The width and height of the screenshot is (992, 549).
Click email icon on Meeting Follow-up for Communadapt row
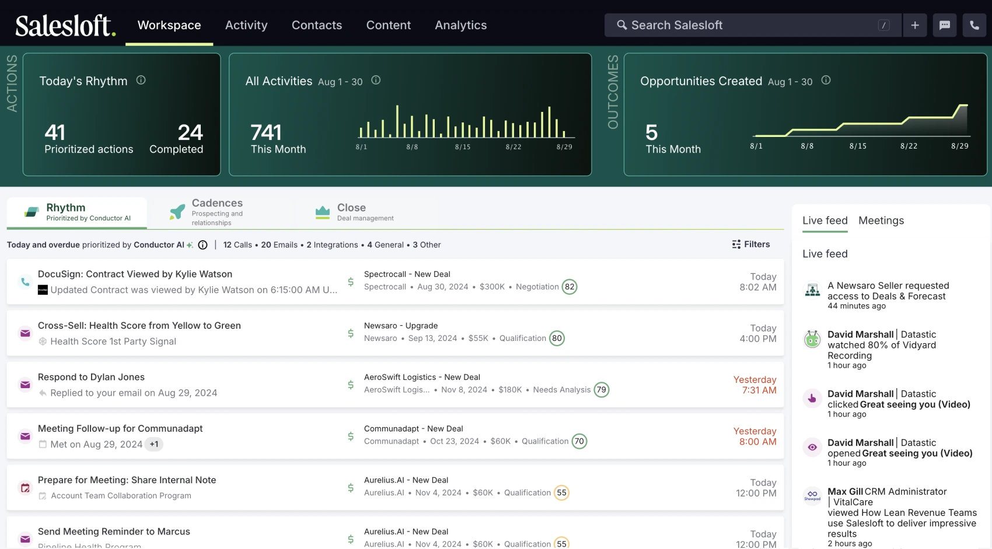pos(25,437)
